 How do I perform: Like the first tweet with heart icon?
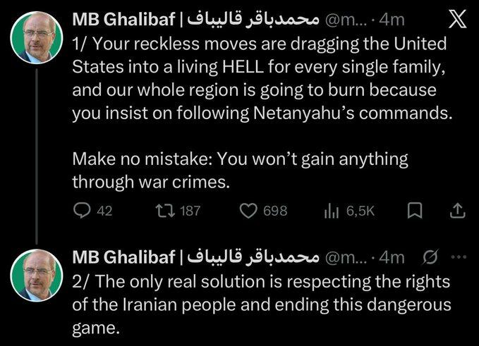pos(248,211)
